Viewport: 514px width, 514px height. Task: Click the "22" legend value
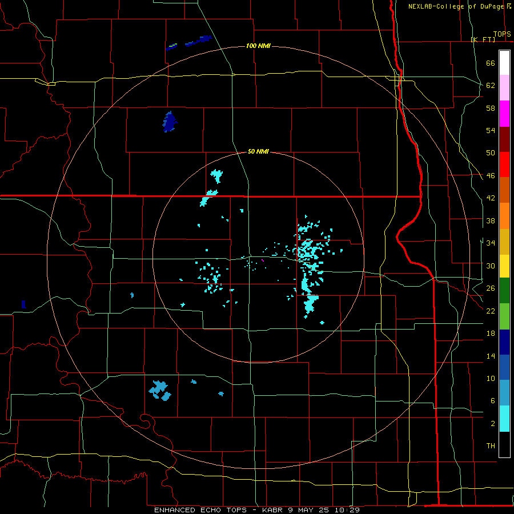[x=491, y=311]
